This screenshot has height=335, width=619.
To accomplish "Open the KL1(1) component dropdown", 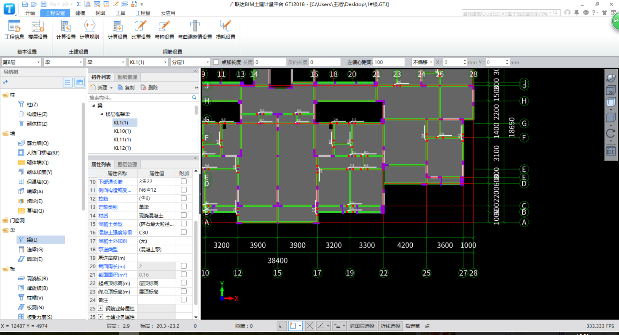I will click(148, 62).
